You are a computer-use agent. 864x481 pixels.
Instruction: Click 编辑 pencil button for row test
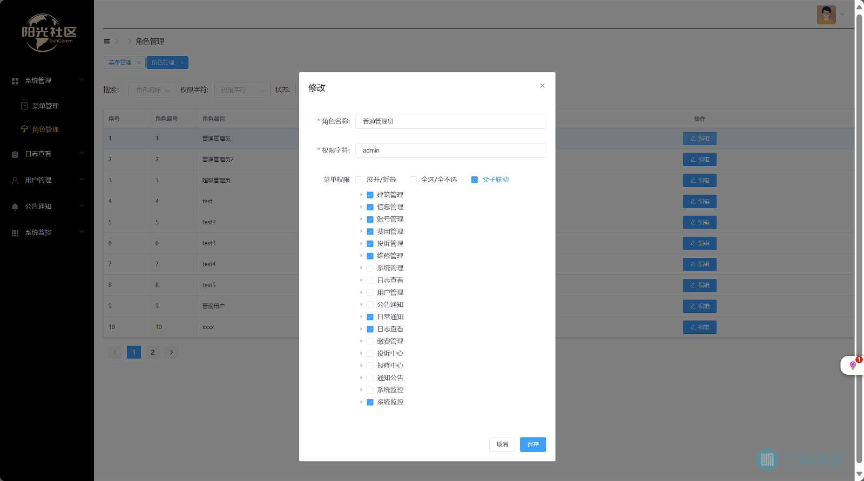(x=700, y=202)
